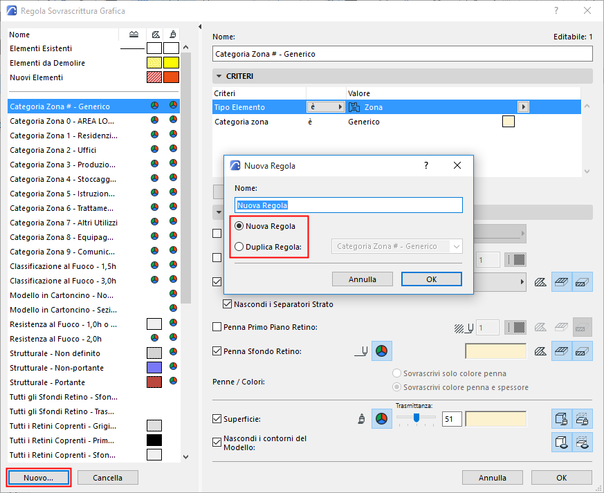This screenshot has height=493, width=604.
Task: Select rule Tutti i Retini Coprenti - Prim...
Action: coord(93,440)
